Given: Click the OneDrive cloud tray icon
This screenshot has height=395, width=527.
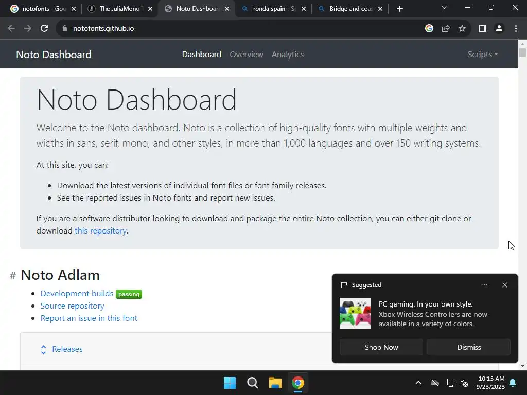Looking at the screenshot, I should [x=435, y=383].
